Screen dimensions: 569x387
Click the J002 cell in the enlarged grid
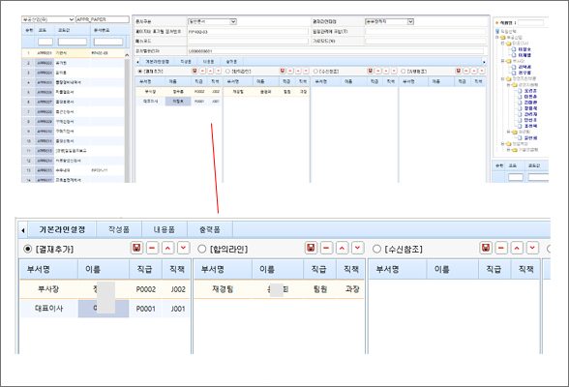pos(177,289)
